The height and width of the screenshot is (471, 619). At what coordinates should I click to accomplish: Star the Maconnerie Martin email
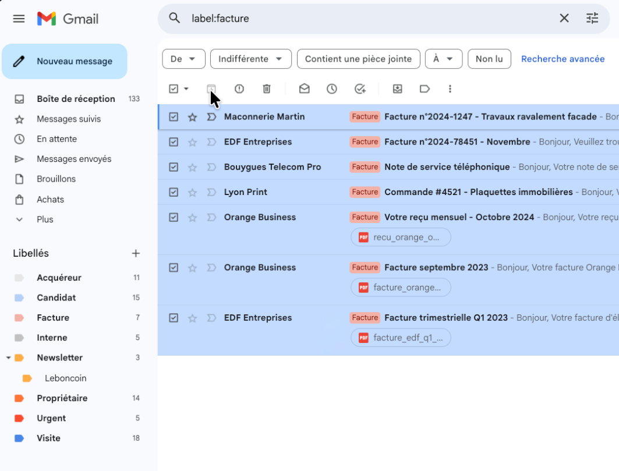193,117
